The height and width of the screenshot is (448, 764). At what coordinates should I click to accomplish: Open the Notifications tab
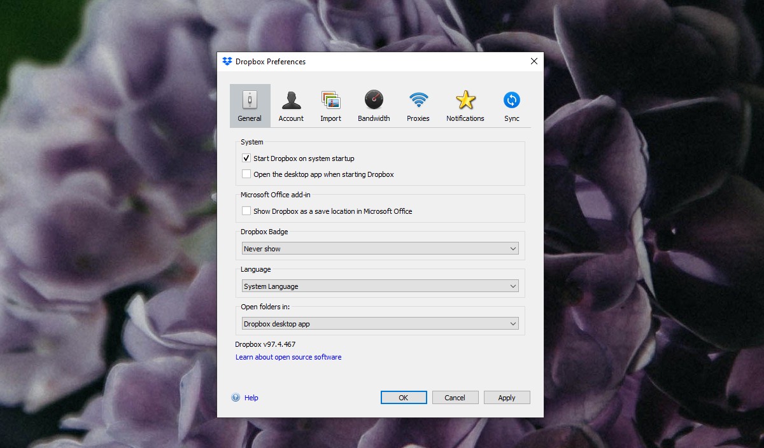[465, 106]
